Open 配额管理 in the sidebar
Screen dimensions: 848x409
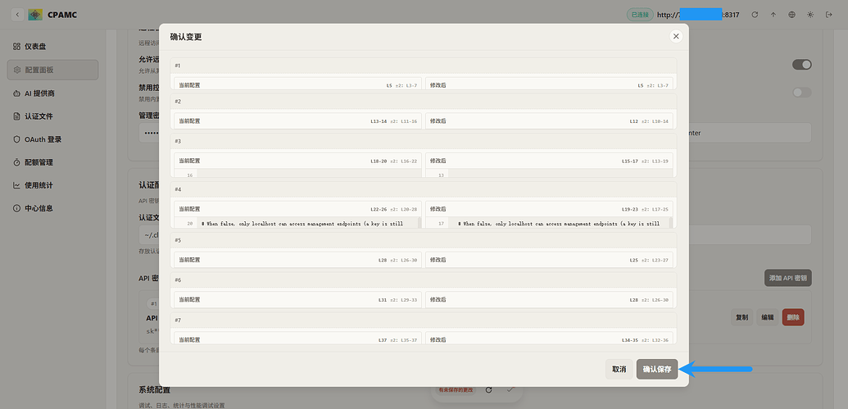tap(53, 161)
